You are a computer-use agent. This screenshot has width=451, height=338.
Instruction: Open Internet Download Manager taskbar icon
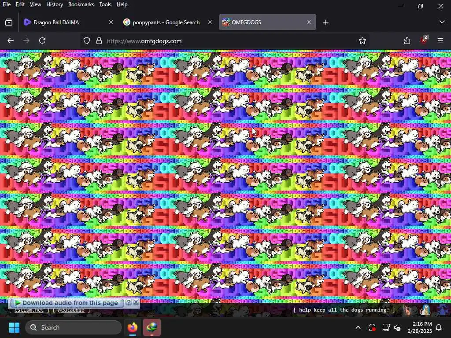[152, 327]
